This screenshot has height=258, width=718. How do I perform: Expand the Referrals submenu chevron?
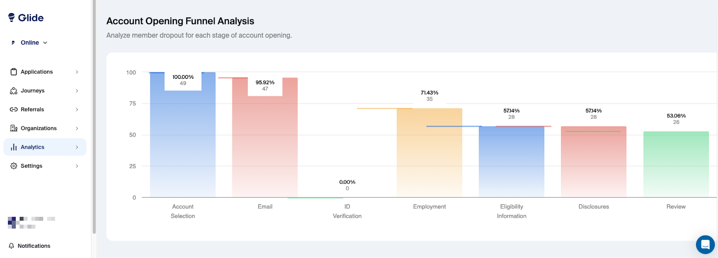[x=77, y=109]
